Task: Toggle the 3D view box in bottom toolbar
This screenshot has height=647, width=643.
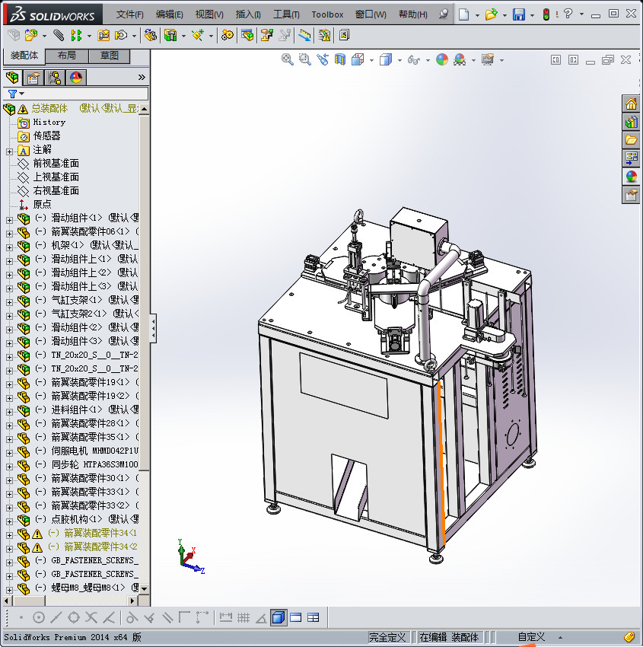Action: tap(279, 617)
